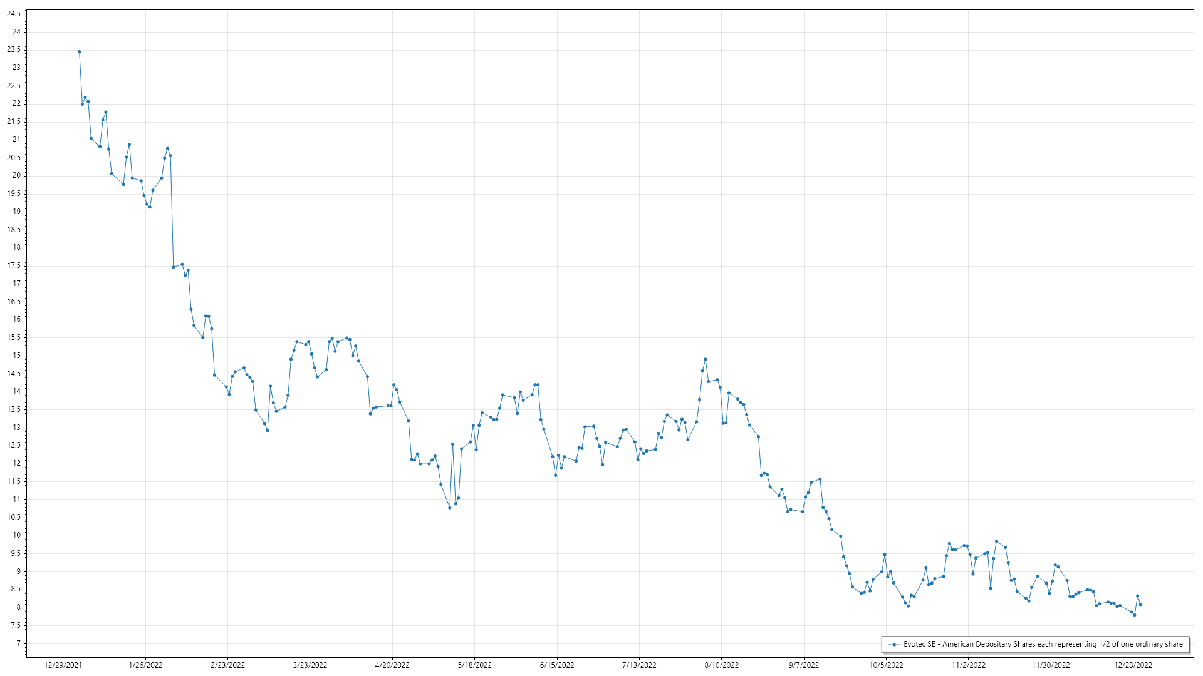Select the 3/23/2022 date tick label
Screen dimensions: 1203x676
point(310,665)
